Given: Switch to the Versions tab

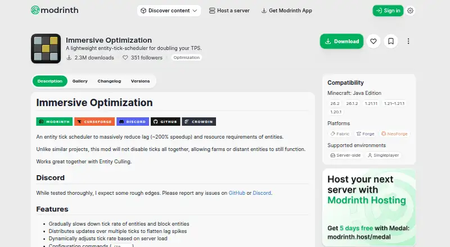Looking at the screenshot, I should click(140, 81).
